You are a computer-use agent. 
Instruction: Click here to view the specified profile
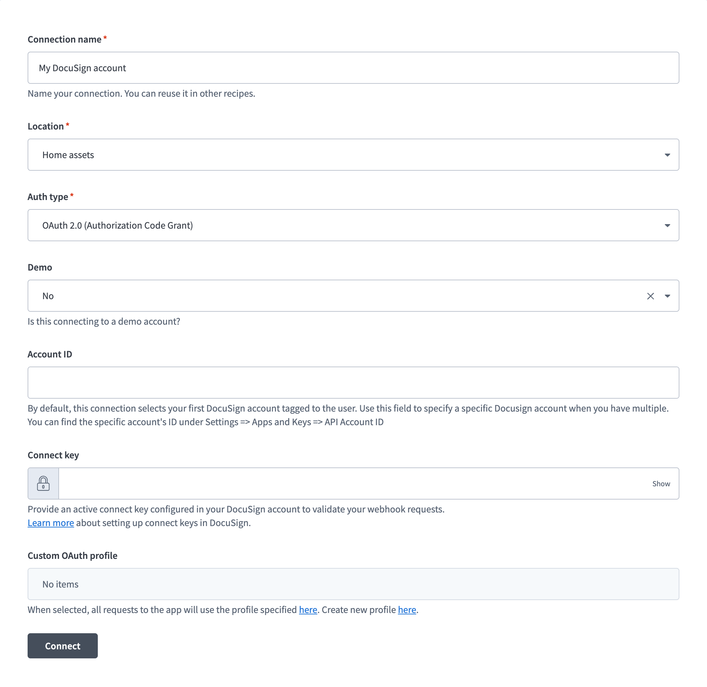pos(308,610)
